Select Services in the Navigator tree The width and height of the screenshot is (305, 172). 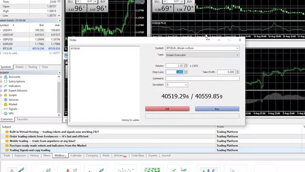[x=13, y=100]
